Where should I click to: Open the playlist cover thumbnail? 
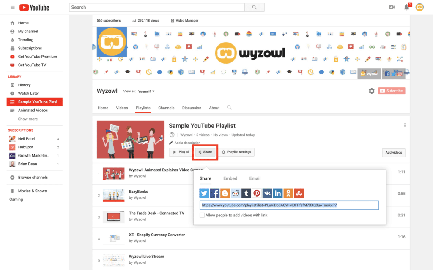131,139
